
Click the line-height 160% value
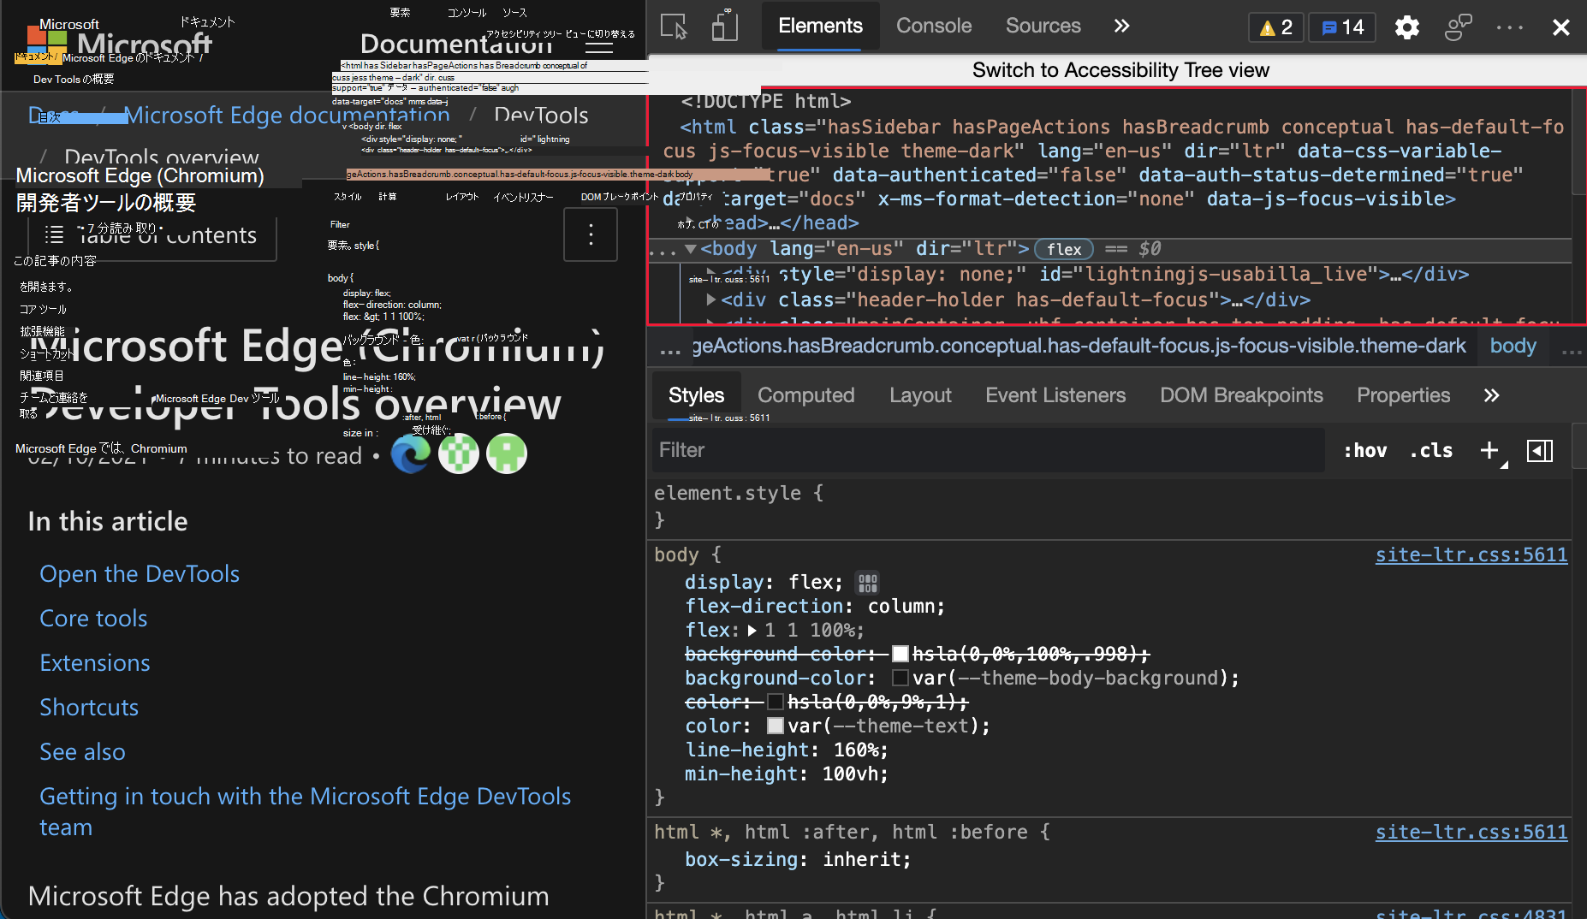click(854, 750)
